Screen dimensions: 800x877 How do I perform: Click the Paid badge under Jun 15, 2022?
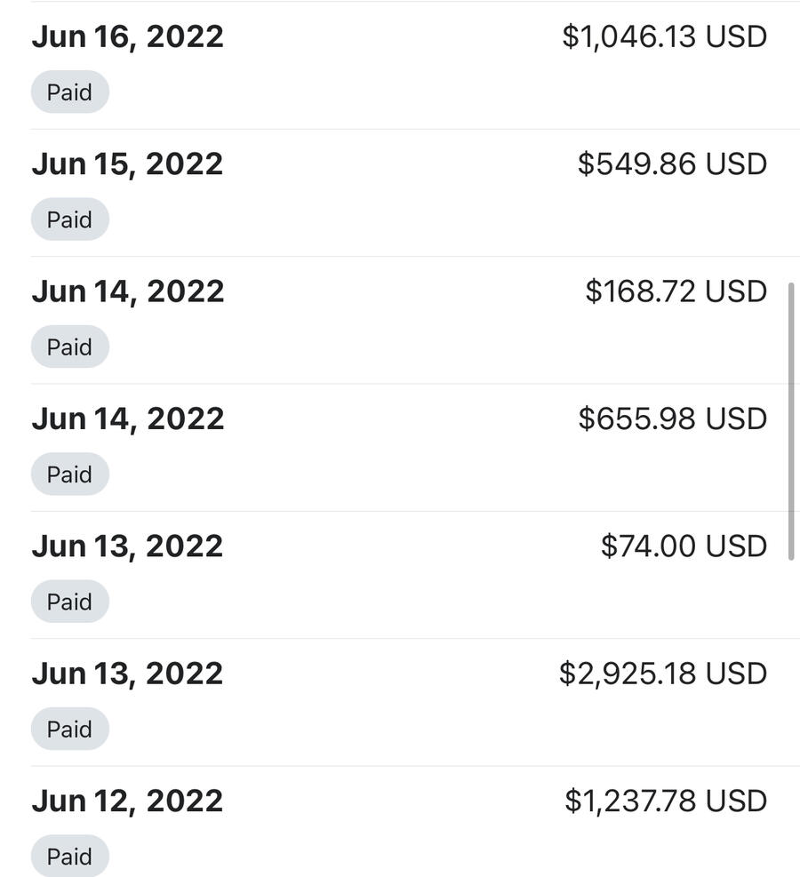(69, 219)
